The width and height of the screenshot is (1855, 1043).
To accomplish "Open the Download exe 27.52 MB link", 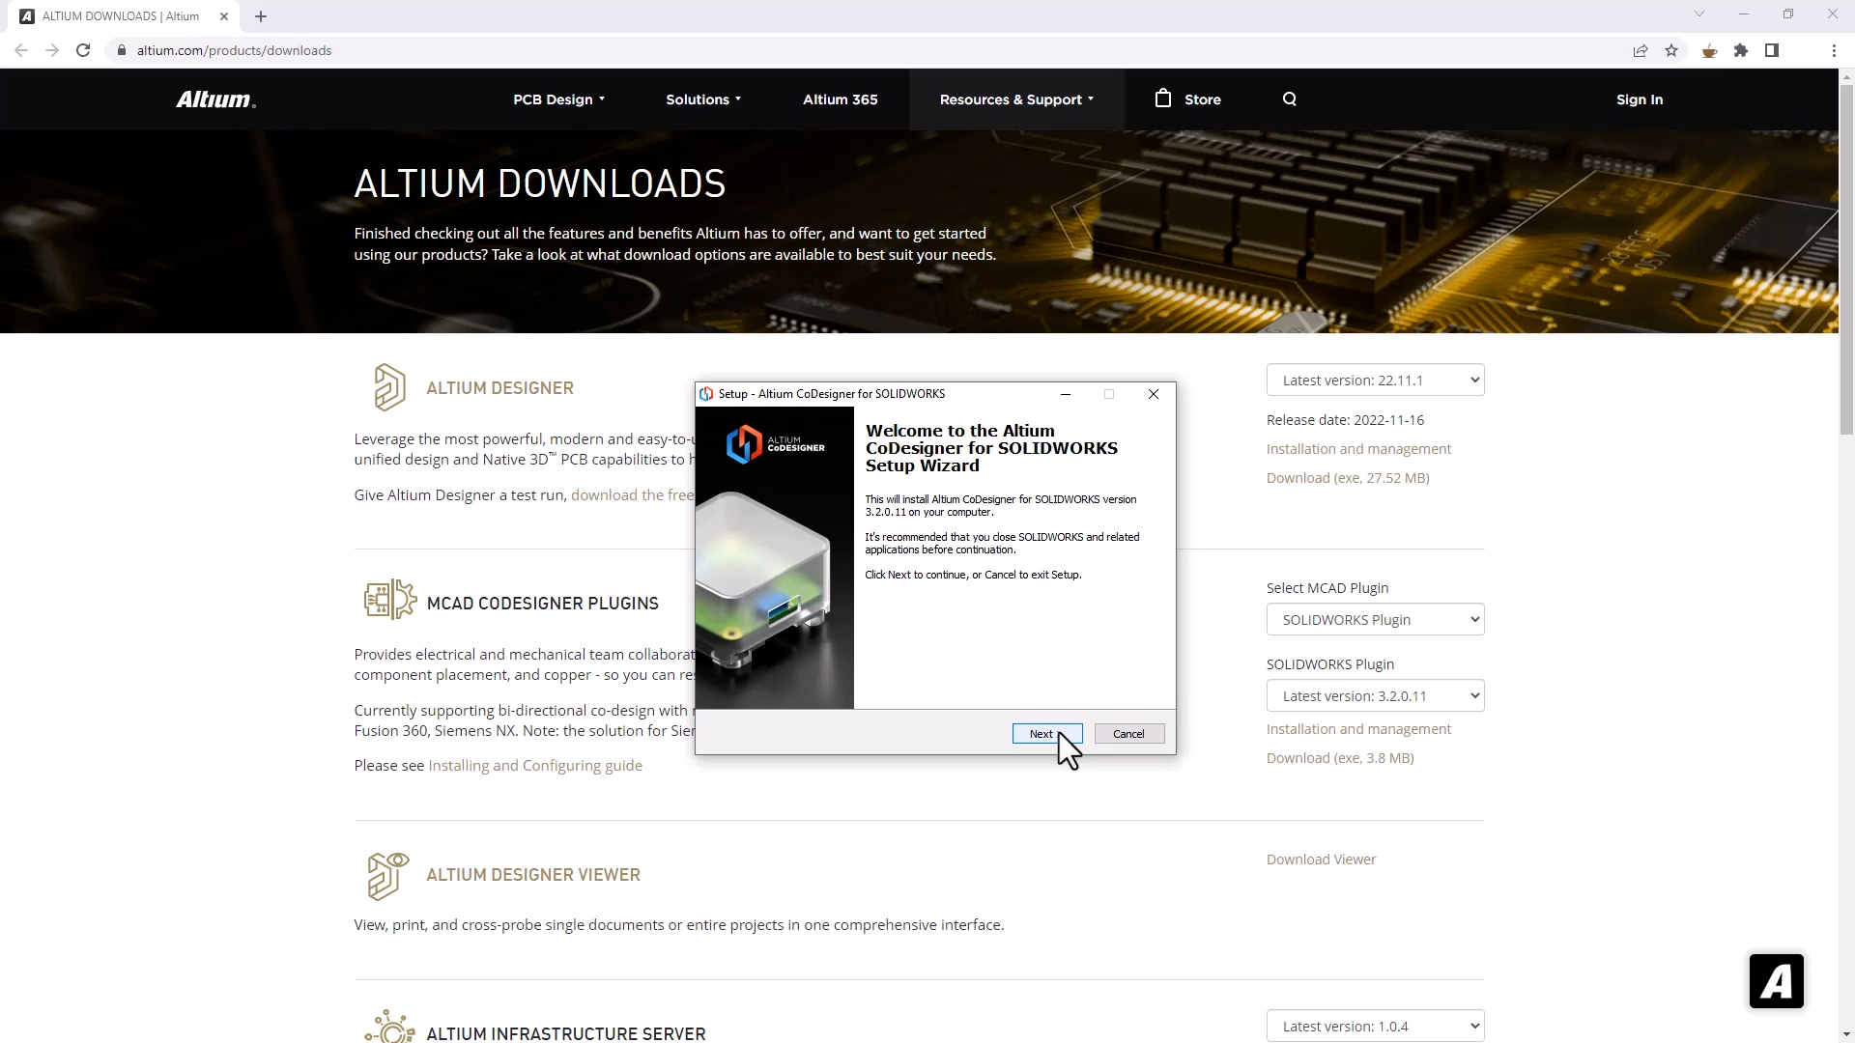I will (x=1348, y=477).
